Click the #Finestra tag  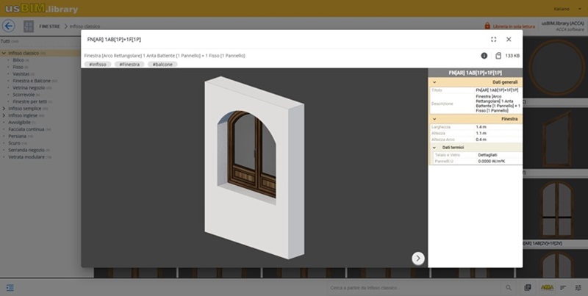coord(129,65)
